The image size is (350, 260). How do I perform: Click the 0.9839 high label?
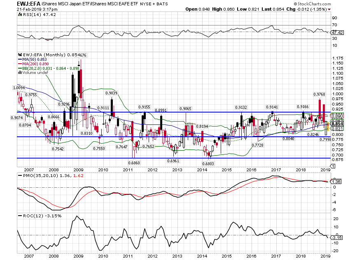coord(112,93)
